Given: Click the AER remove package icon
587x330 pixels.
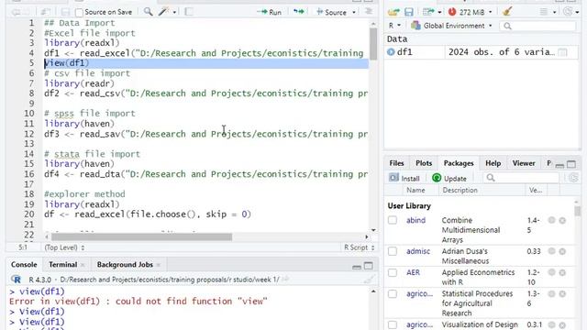Looking at the screenshot, I should (562, 273).
